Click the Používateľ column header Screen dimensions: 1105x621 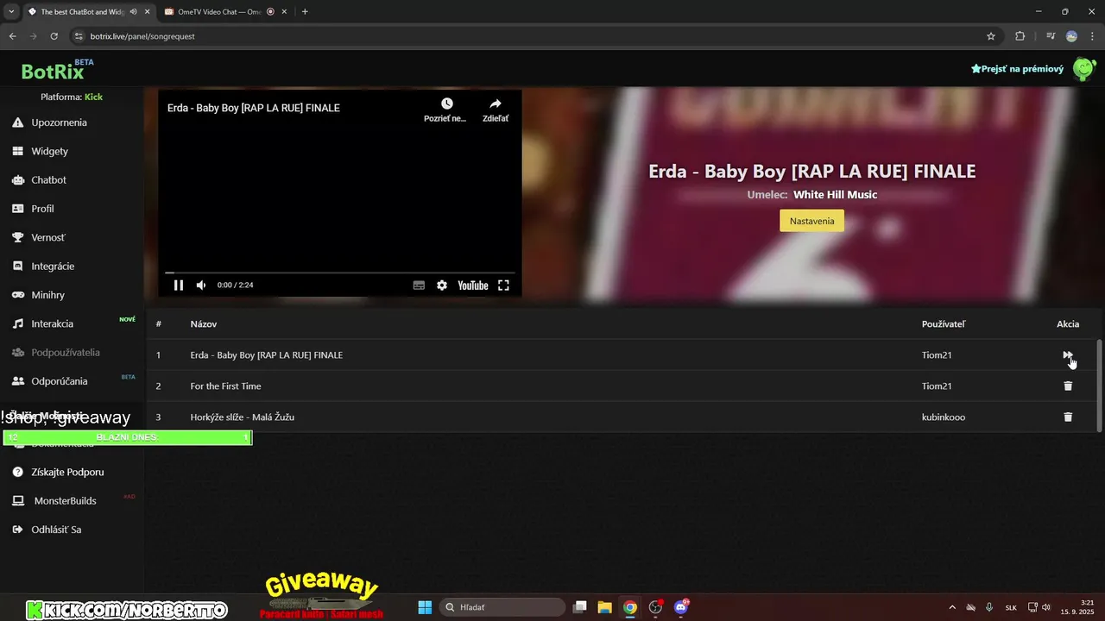pyautogui.click(x=944, y=324)
